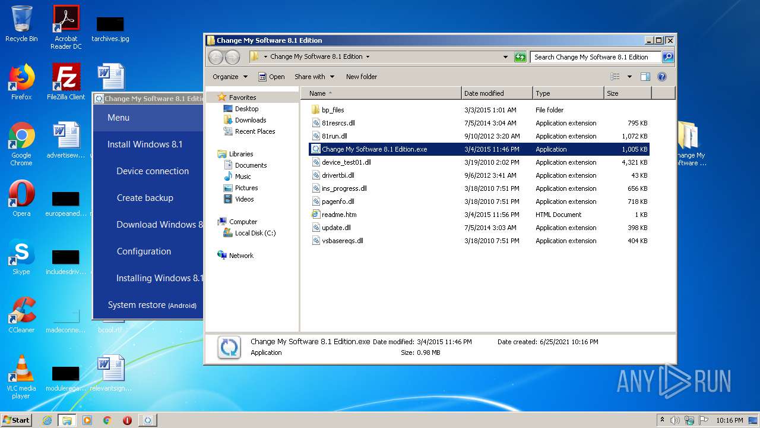Open Firefox desktop shortcut
760x428 pixels.
tap(21, 82)
